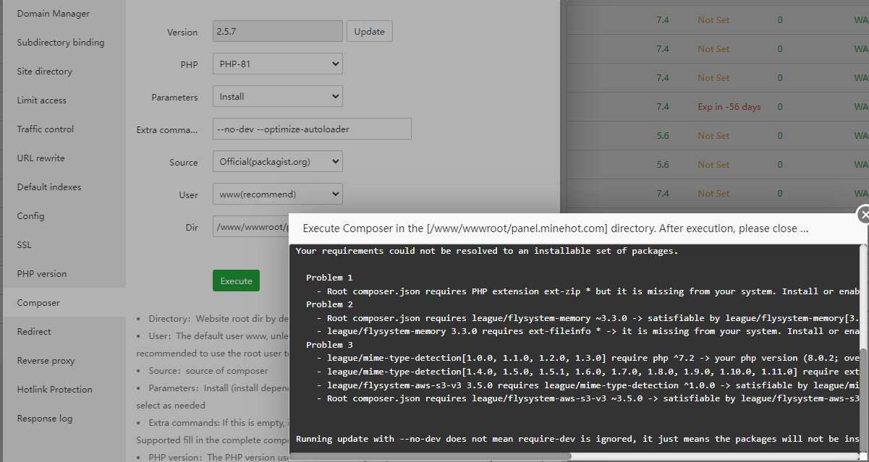The image size is (869, 462).
Task: Open URL rewrite settings
Action: tap(41, 158)
